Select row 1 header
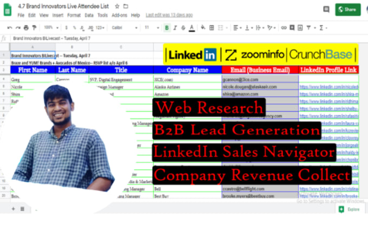The height and width of the screenshot is (230, 368). (4, 55)
